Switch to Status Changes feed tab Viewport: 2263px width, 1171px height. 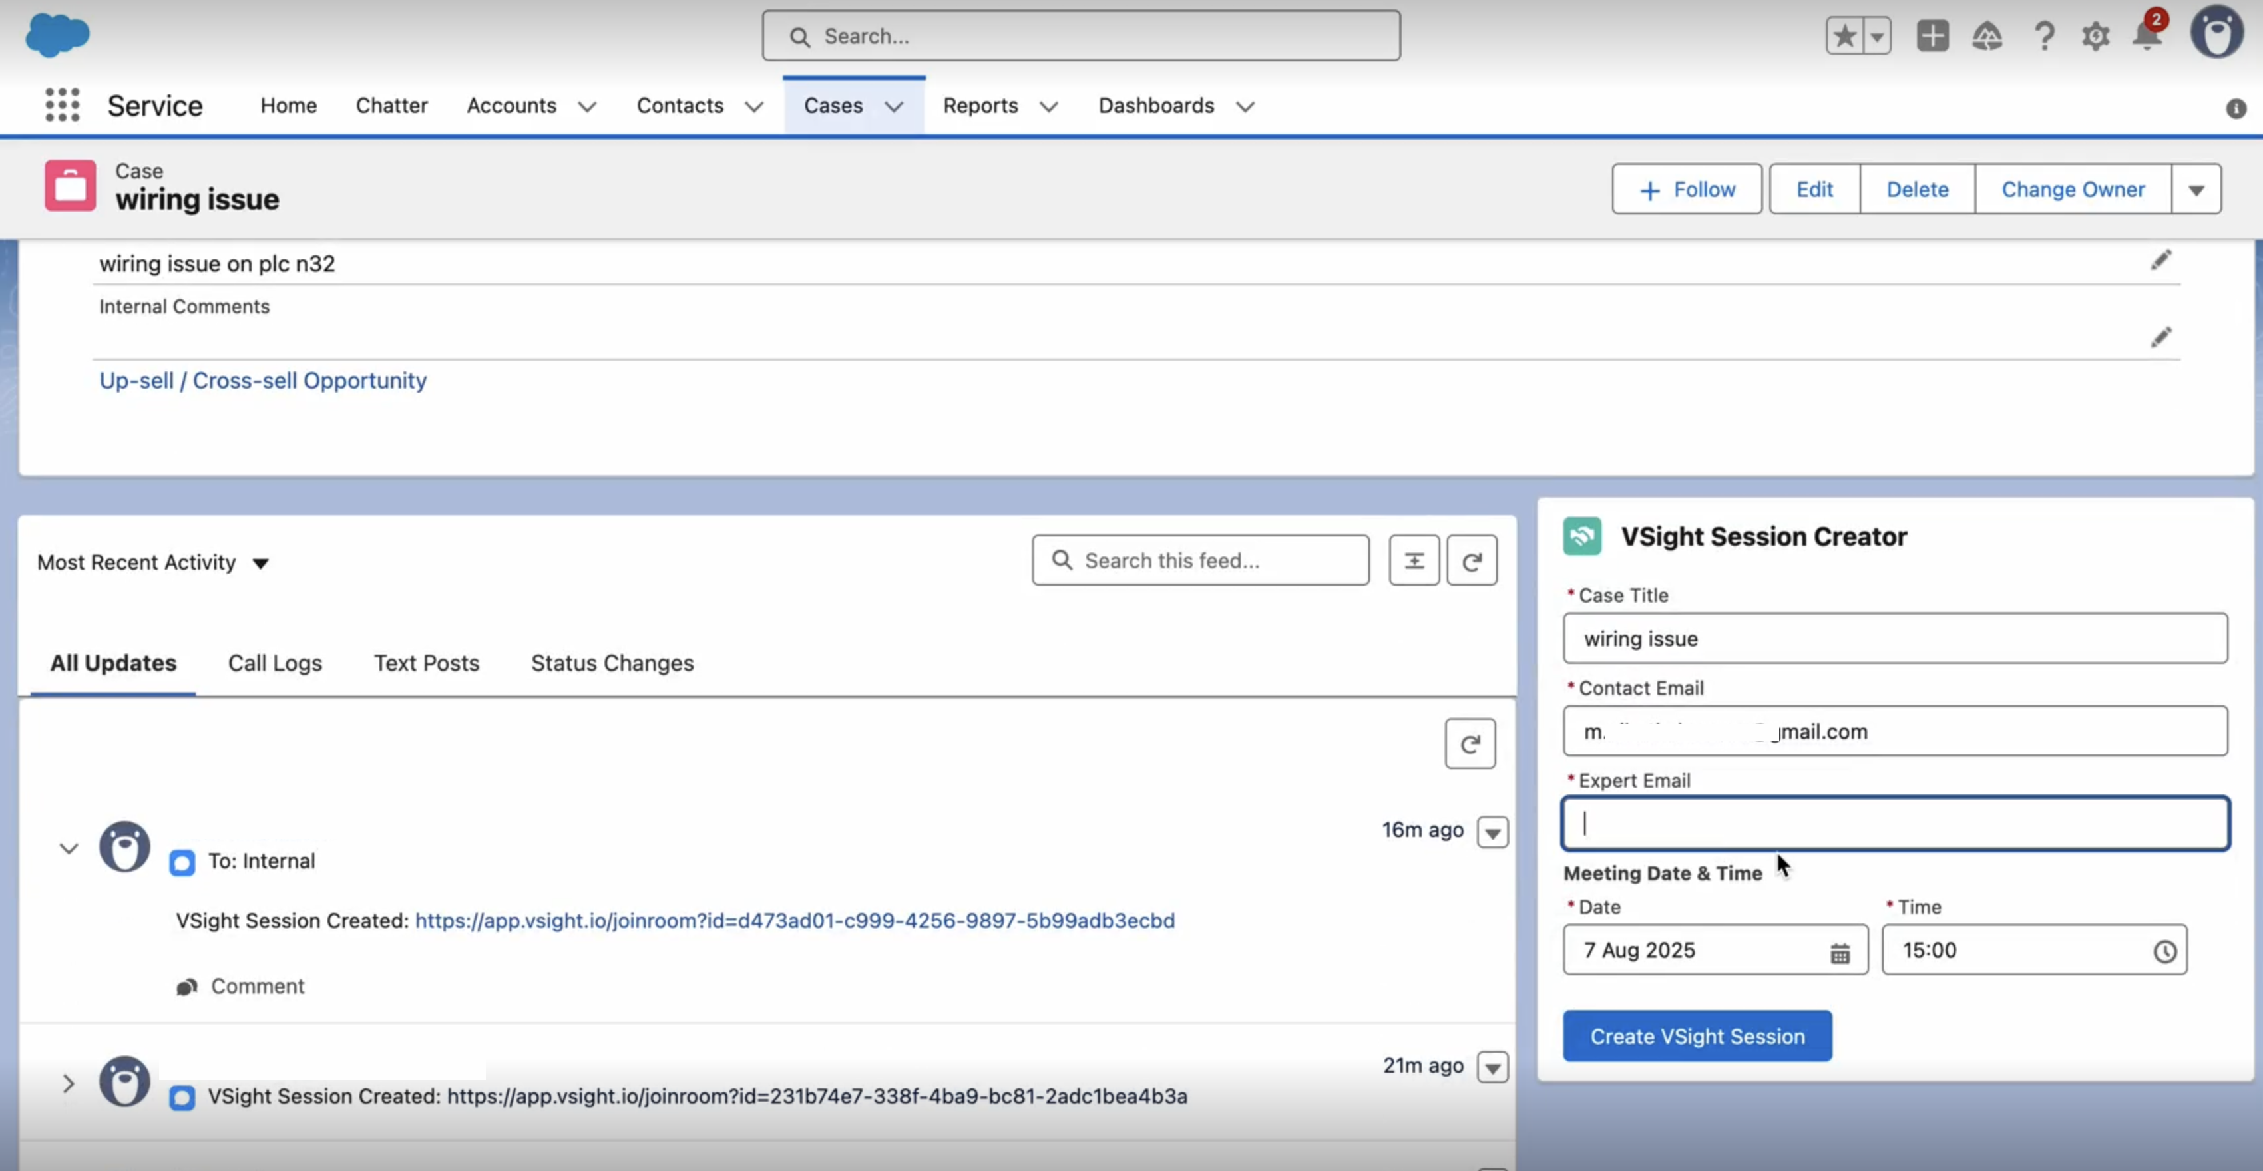[x=612, y=663]
